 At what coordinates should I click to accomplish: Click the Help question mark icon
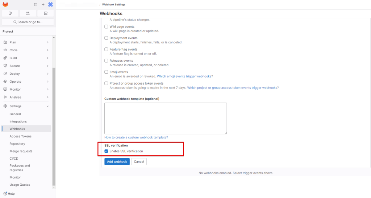5,194
